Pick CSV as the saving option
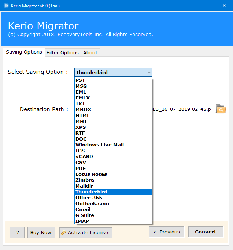This screenshot has height=250, width=233. (x=113, y=163)
